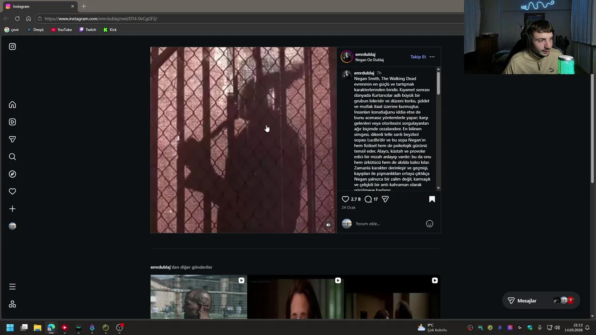Viewport: 596px width, 335px height.
Task: Open your profile avatar in the sidebar
Action: pyautogui.click(x=13, y=226)
